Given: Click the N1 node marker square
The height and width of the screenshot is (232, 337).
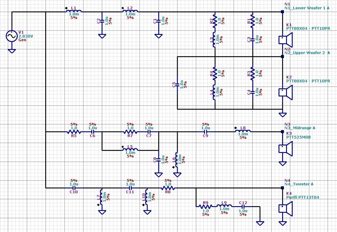Looking at the screenshot, I should pyautogui.click(x=282, y=12).
